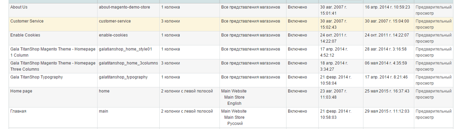This screenshot has width=462, height=129.
Task: Click the about-magento-demo-store URL key cell
Action: (128, 10)
